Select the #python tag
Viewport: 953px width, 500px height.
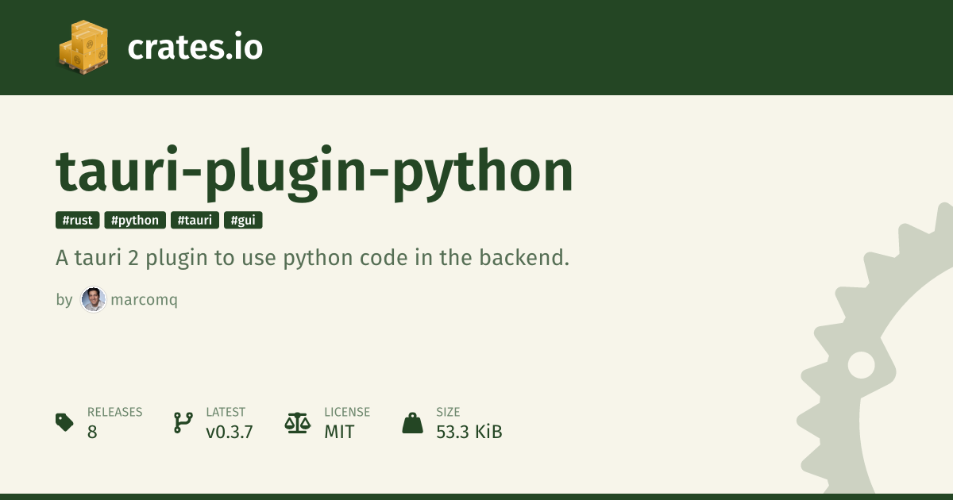(135, 221)
